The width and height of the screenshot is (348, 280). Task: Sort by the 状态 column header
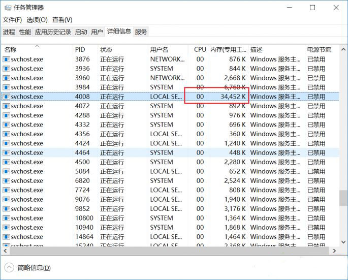tap(123, 49)
